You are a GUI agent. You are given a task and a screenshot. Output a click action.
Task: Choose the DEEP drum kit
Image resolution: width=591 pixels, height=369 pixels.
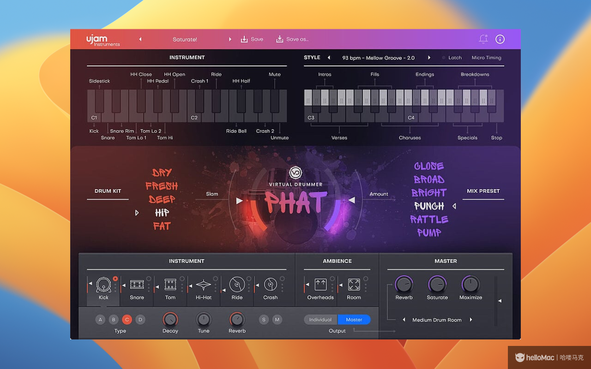tap(162, 199)
